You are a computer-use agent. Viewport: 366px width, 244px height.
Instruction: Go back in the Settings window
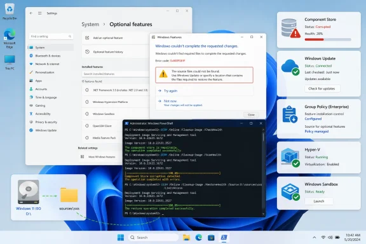point(31,13)
